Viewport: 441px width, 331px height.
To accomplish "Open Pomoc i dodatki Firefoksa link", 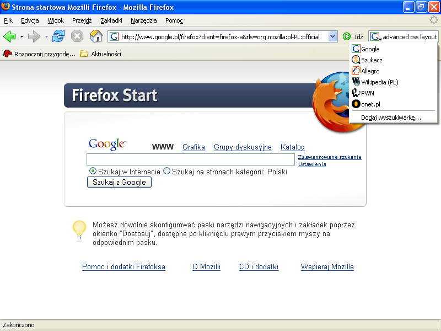I will tap(123, 266).
